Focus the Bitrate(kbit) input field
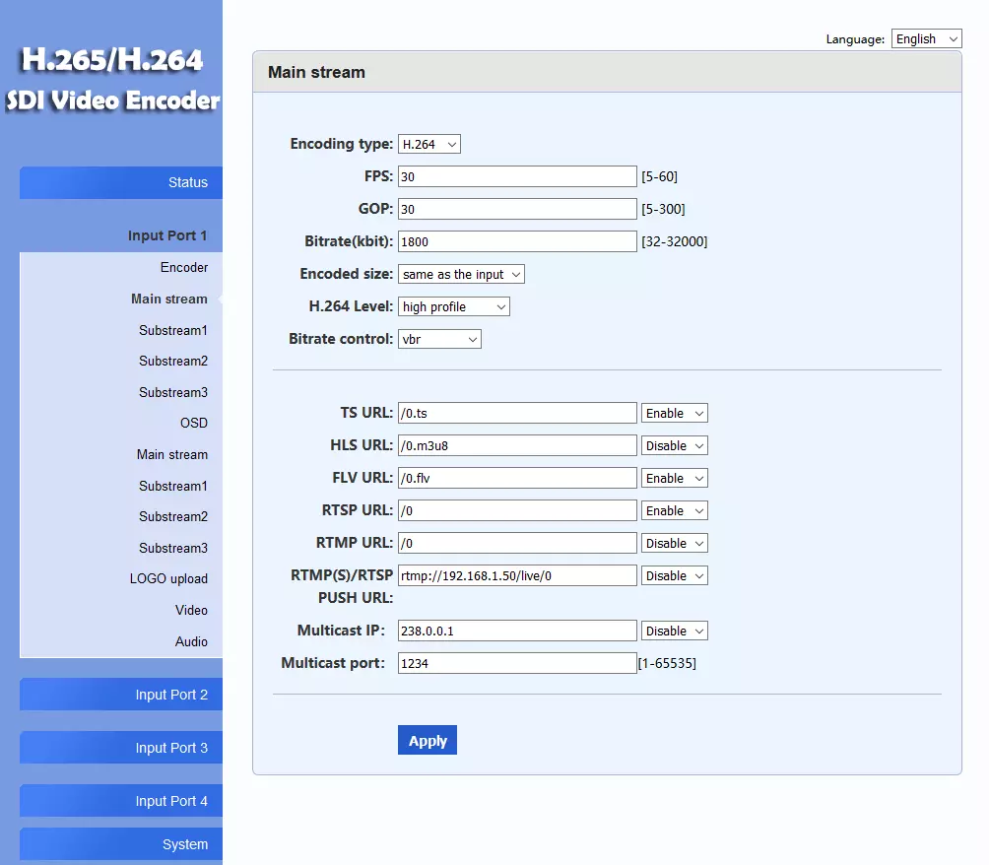Viewport: 989px width, 865px height. point(517,241)
